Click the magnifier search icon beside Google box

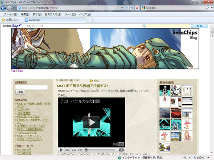tap(207, 8)
